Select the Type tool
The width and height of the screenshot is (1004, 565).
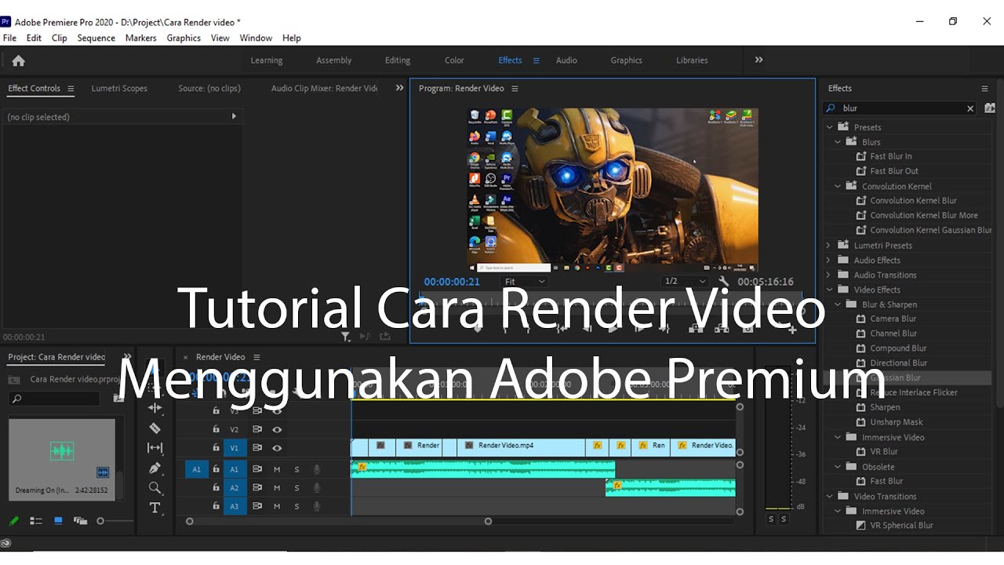pos(155,508)
